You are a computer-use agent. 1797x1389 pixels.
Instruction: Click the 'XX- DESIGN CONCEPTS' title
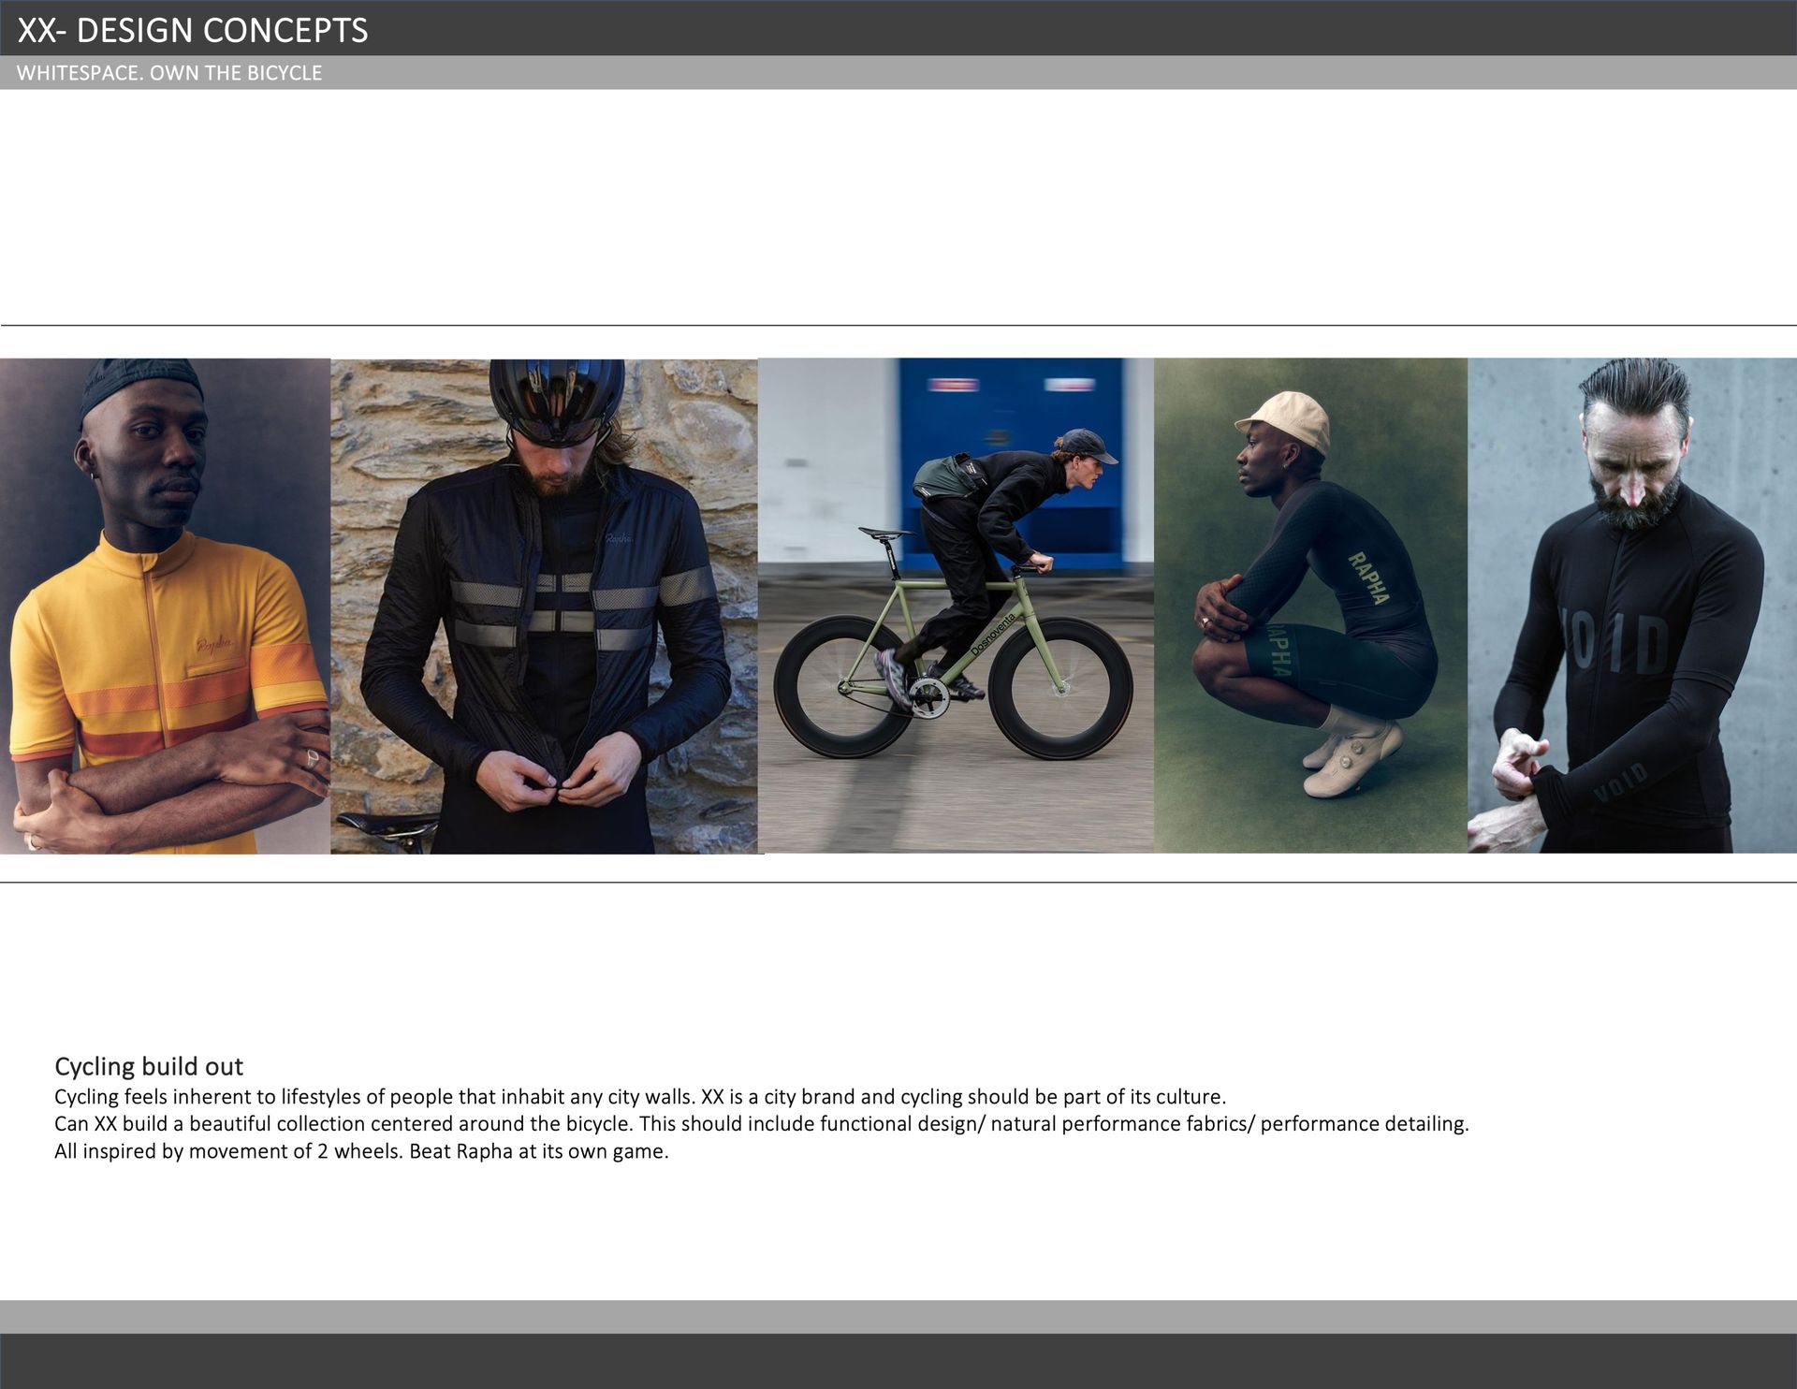193,30
